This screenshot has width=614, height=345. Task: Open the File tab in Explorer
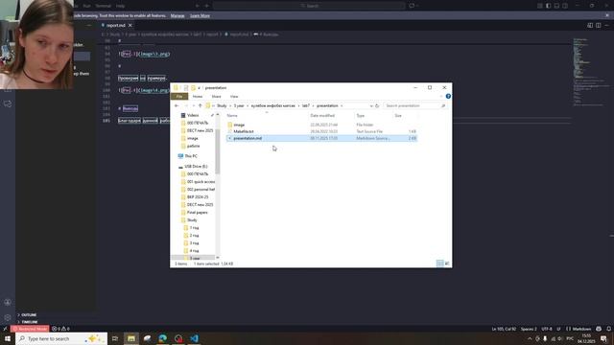coord(179,96)
